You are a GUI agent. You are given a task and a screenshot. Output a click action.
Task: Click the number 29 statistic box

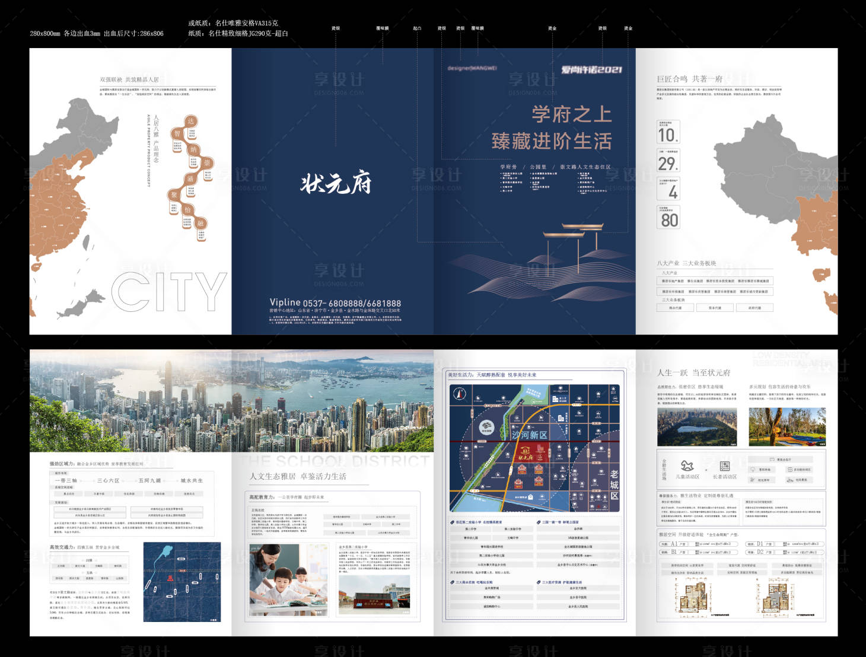pos(668,160)
